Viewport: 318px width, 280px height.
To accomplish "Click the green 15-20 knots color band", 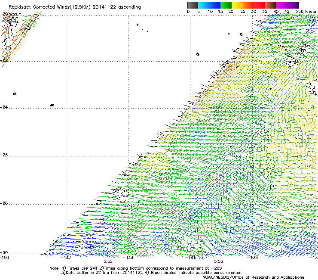I will pyautogui.click(x=226, y=5).
